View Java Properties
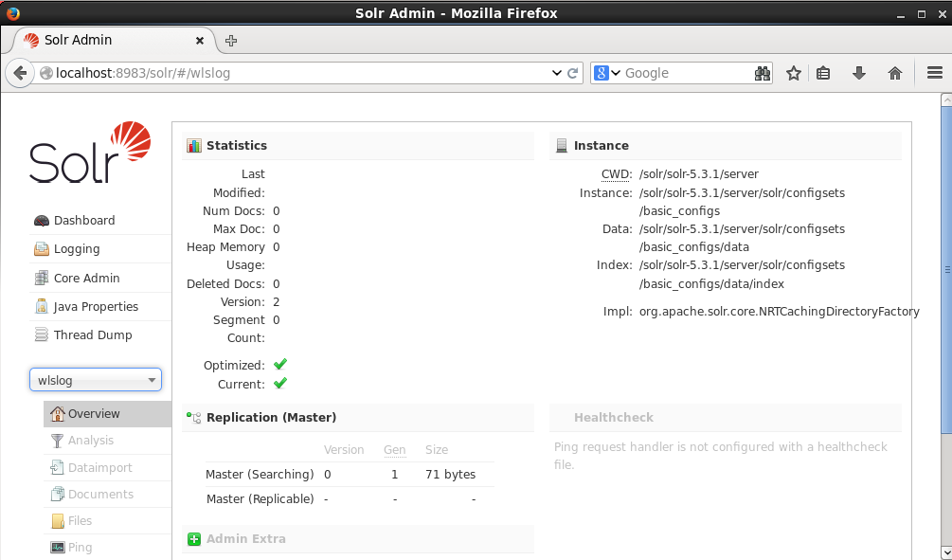 point(96,307)
